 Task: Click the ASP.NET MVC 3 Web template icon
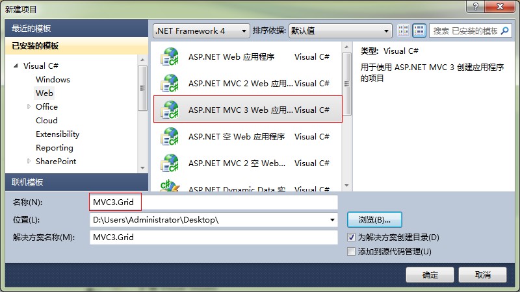(170, 110)
